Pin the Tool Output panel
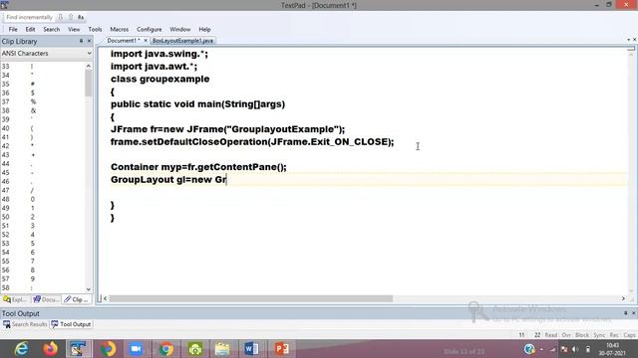The height and width of the screenshot is (358, 638). pos(625,313)
